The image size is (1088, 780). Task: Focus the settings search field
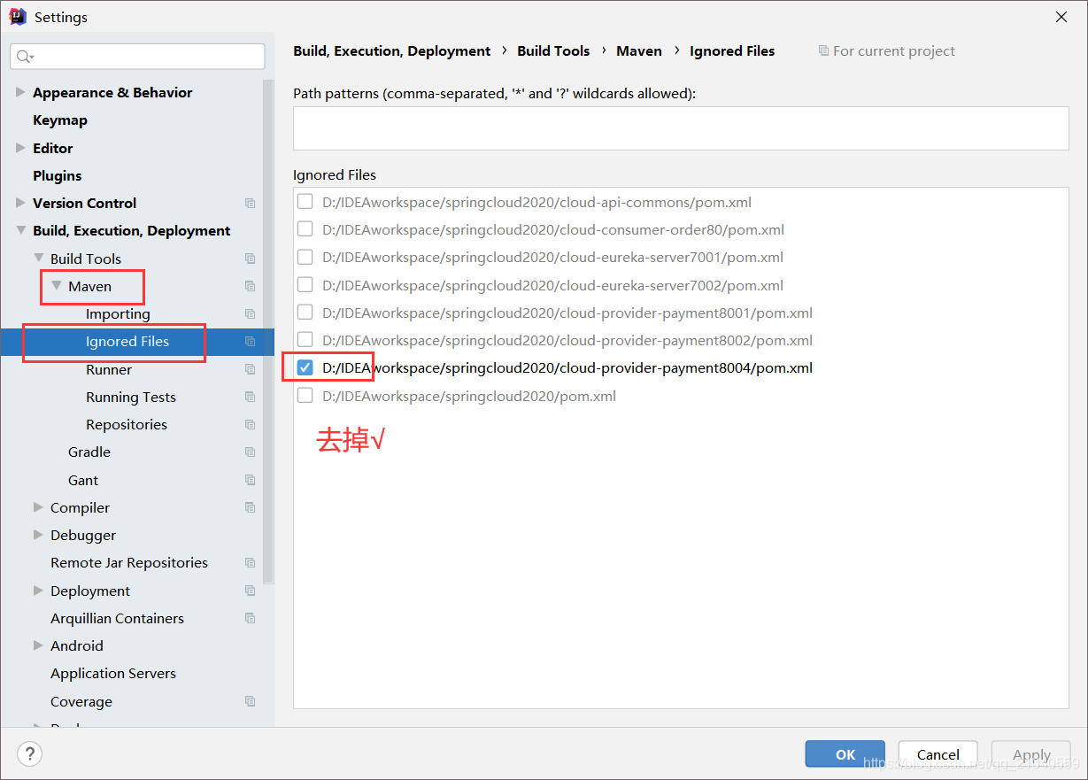[x=137, y=57]
